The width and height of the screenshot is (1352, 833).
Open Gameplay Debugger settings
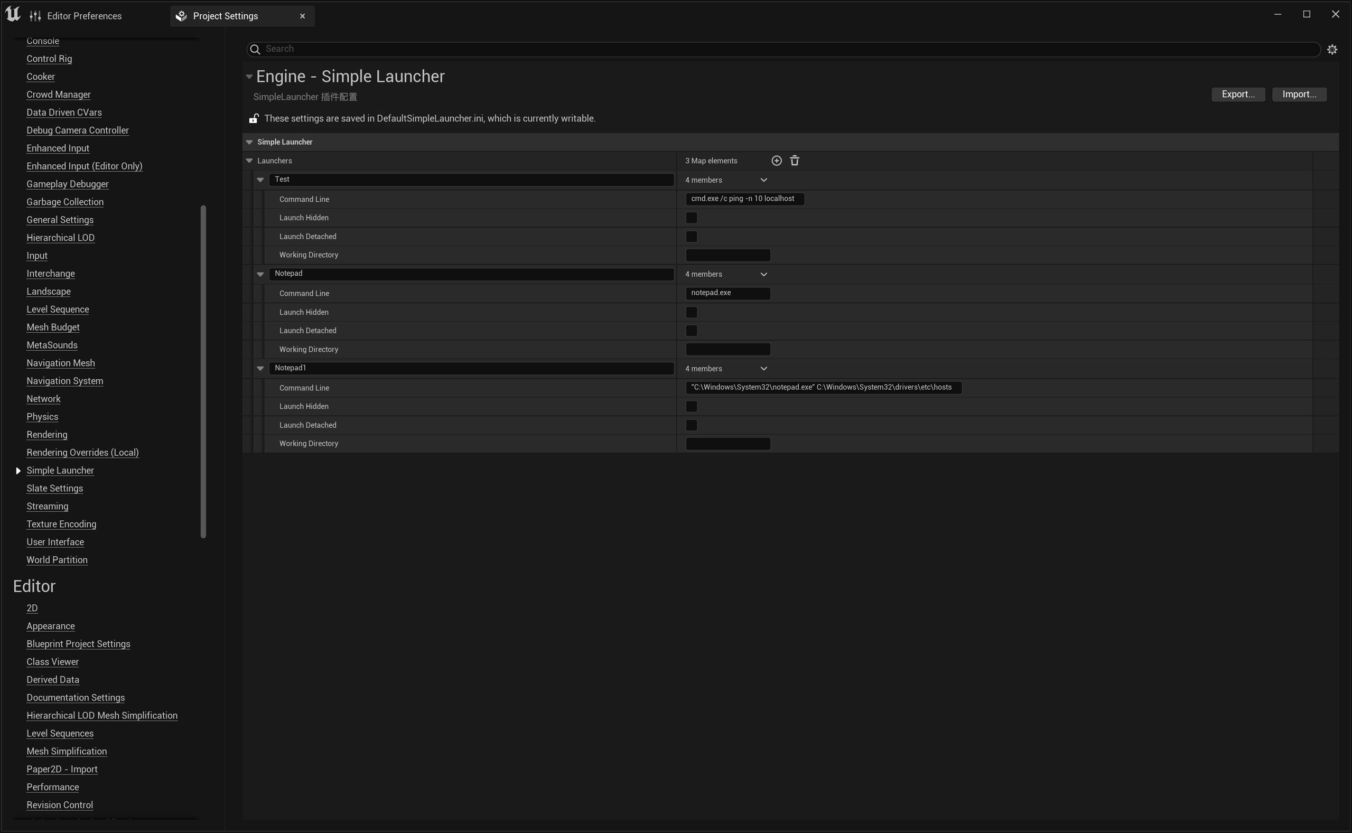(67, 184)
